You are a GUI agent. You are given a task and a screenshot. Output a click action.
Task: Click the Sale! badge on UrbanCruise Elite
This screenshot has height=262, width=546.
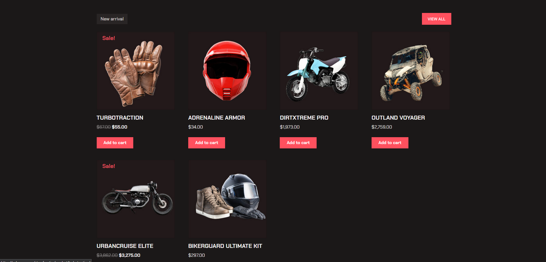109,166
